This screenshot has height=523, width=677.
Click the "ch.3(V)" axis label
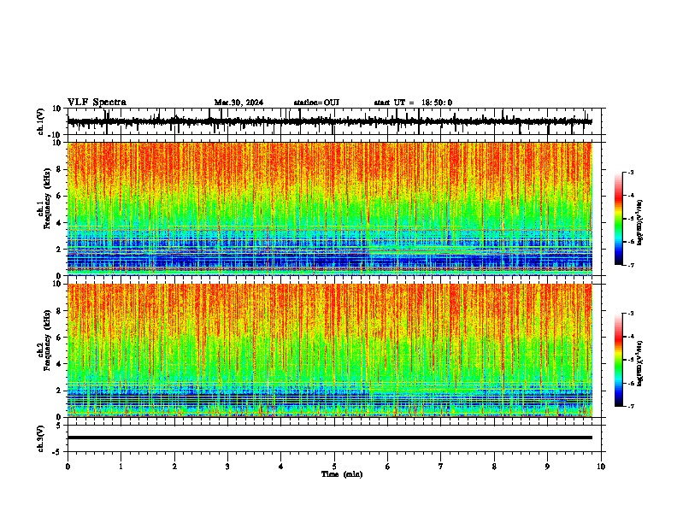tap(41, 438)
